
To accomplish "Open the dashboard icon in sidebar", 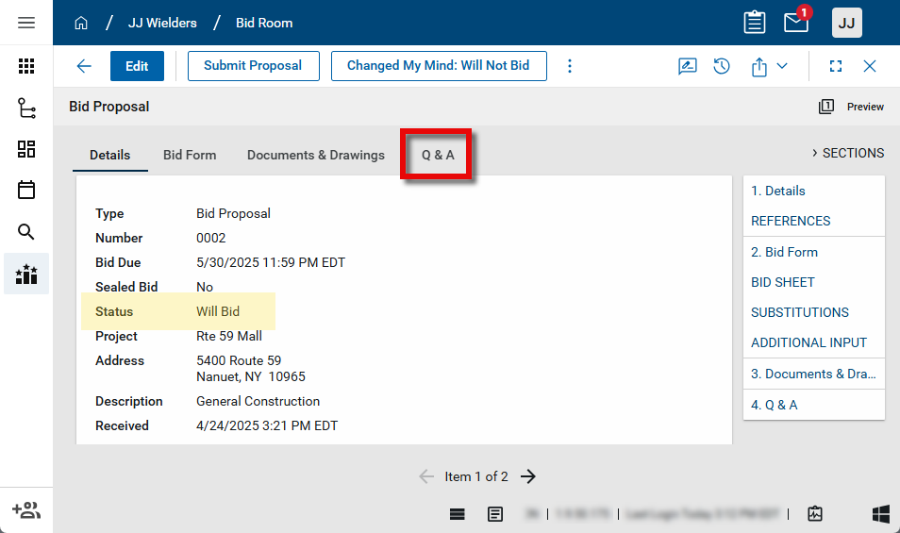I will tap(26, 149).
